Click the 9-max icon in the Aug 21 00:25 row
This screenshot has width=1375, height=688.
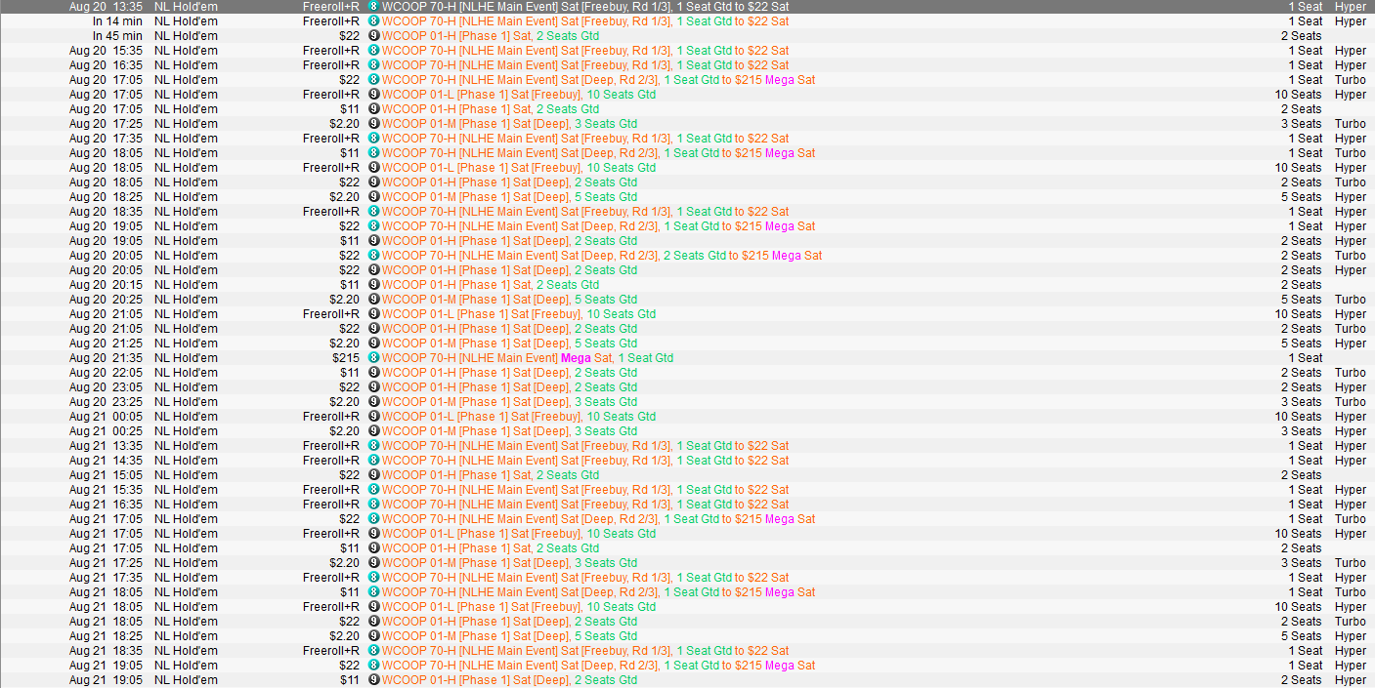click(x=373, y=430)
